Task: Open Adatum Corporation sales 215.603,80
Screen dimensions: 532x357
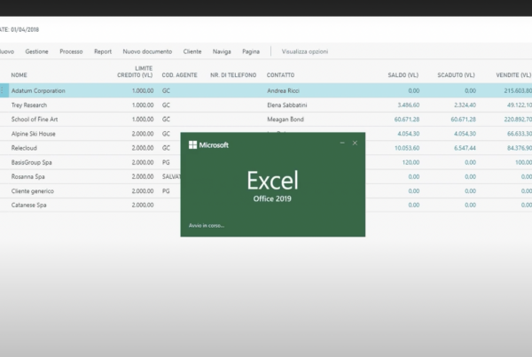Action: pos(518,91)
